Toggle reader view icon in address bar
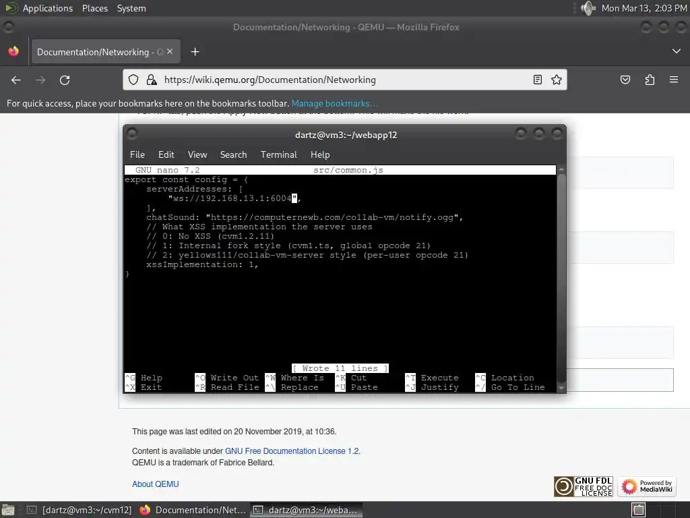Image resolution: width=690 pixels, height=518 pixels. click(537, 80)
